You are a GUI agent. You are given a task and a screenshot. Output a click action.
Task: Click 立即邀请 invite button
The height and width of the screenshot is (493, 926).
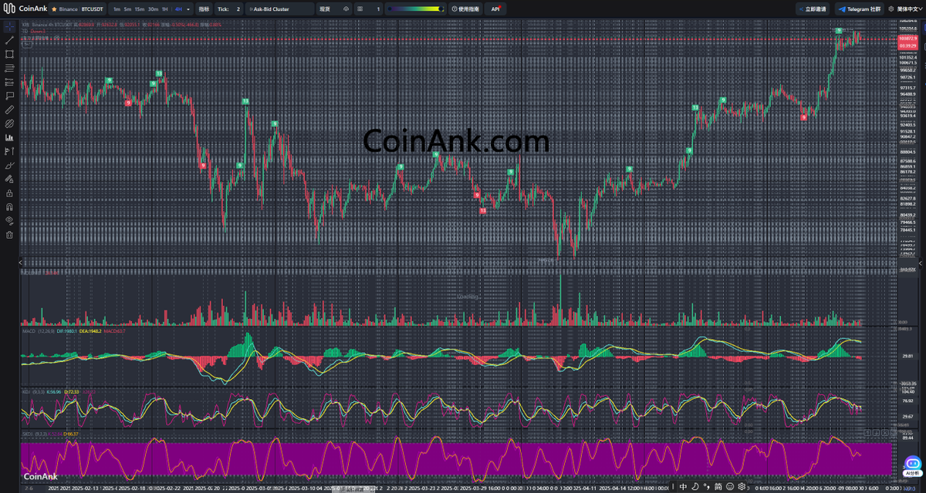[x=813, y=9]
